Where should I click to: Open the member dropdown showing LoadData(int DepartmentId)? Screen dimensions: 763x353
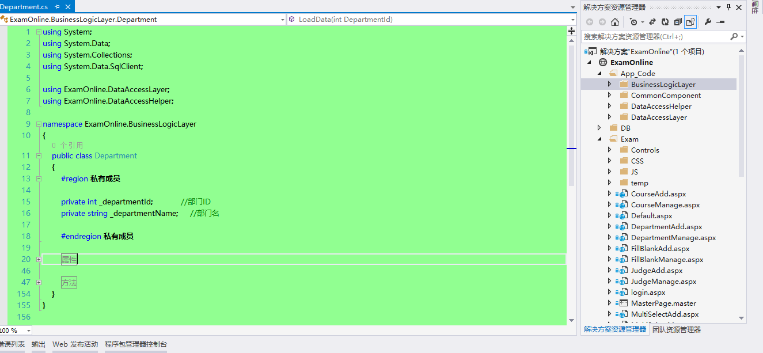[x=572, y=20]
